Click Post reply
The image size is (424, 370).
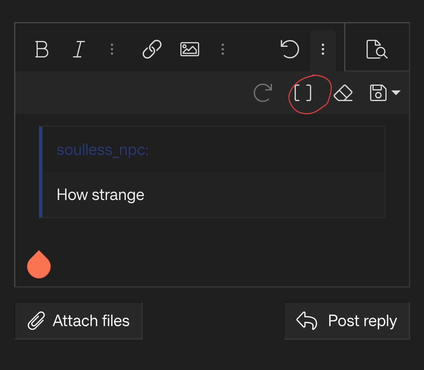point(347,321)
